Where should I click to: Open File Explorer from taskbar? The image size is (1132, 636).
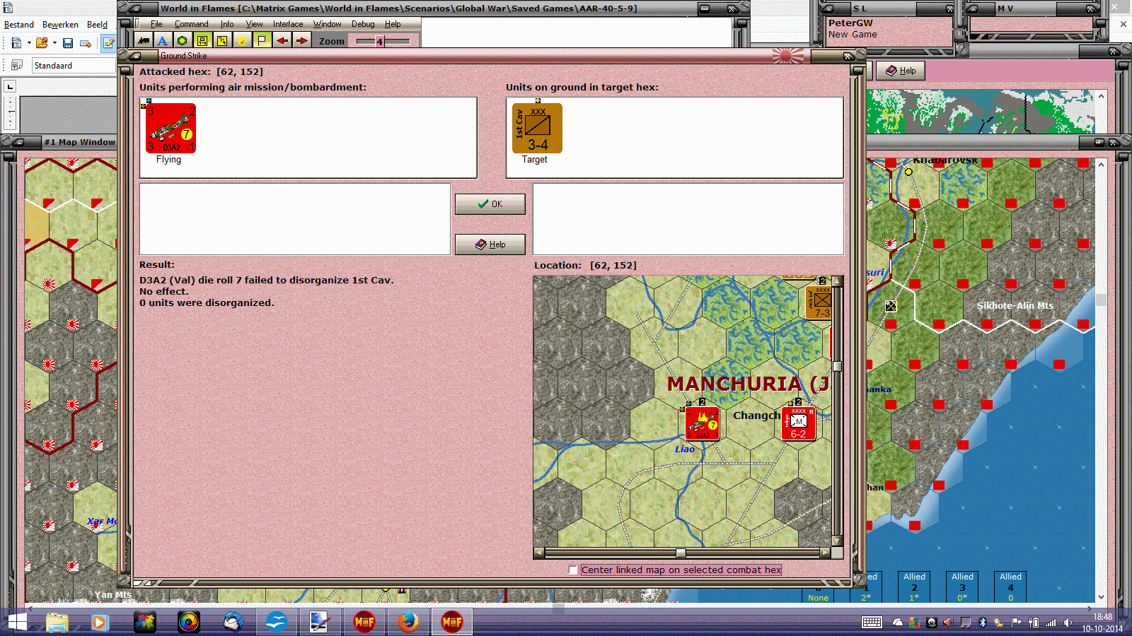pos(57,623)
